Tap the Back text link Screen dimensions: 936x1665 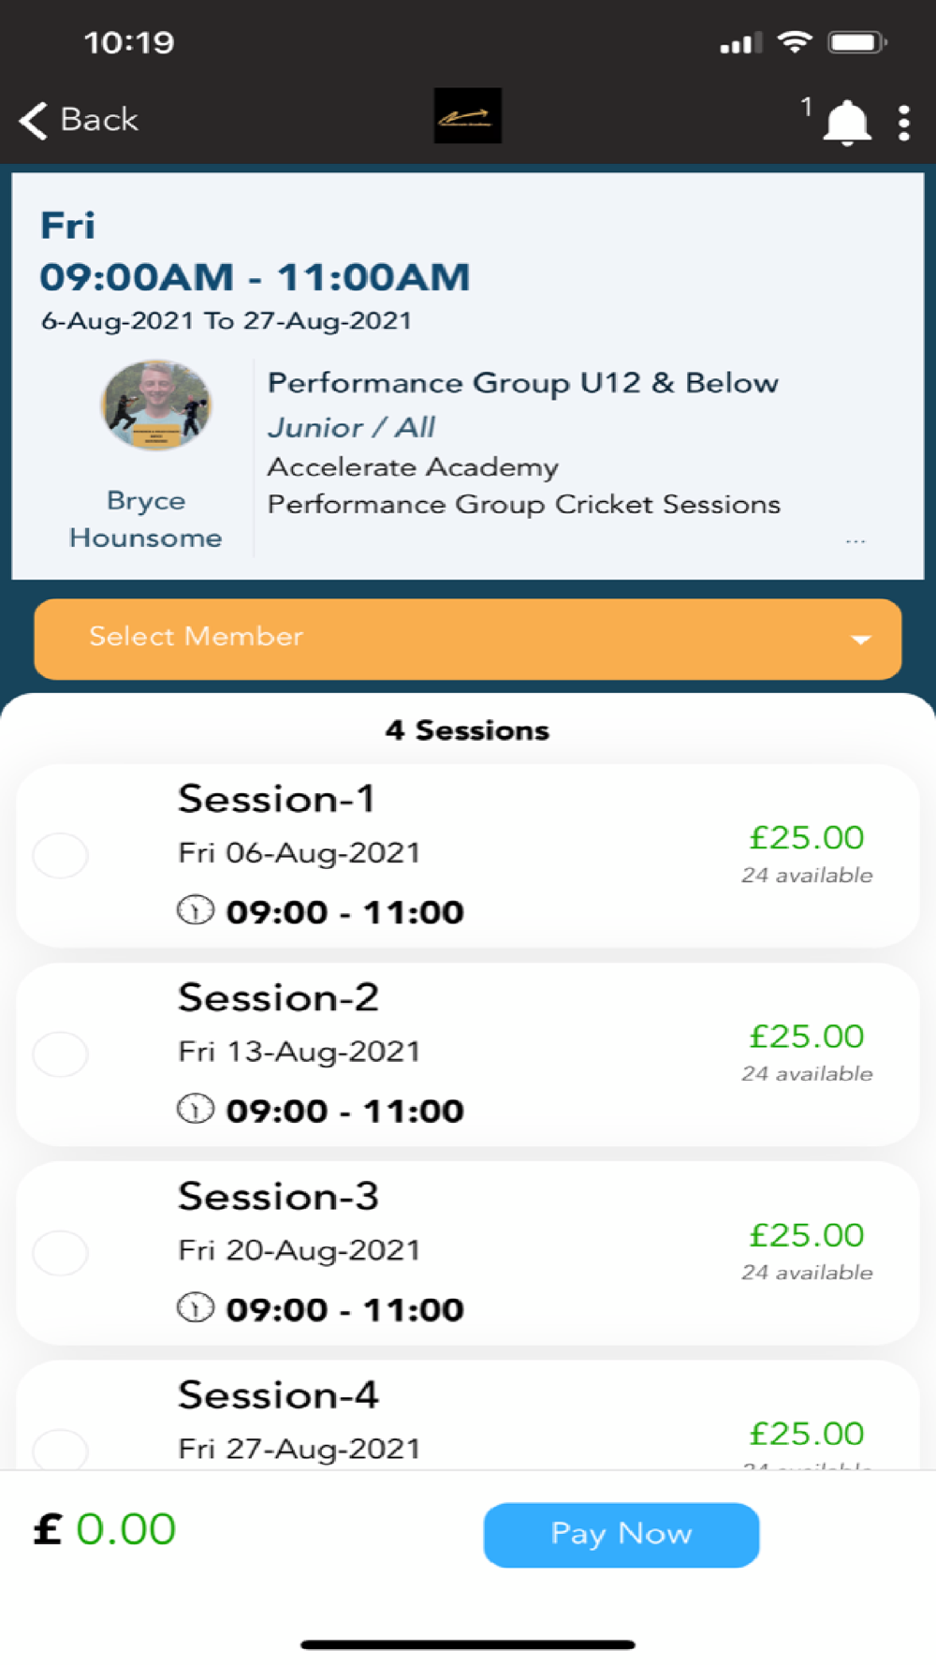click(99, 120)
